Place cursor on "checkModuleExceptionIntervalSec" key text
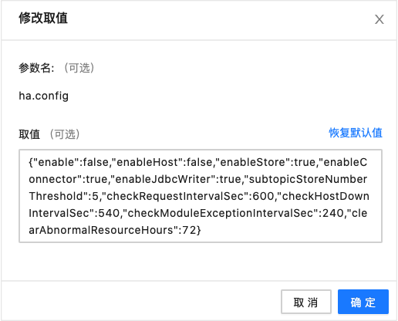Image resolution: width=398 pixels, height=321 pixels. pos(221,213)
